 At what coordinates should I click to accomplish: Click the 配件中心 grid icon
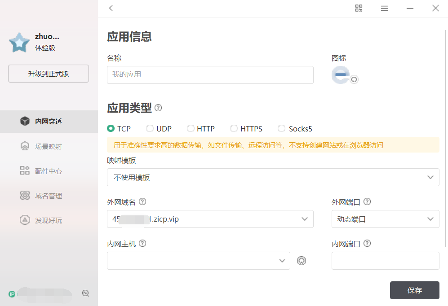pos(25,170)
